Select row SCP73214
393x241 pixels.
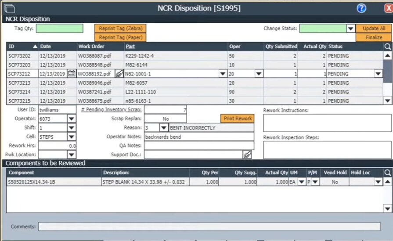tap(195, 92)
